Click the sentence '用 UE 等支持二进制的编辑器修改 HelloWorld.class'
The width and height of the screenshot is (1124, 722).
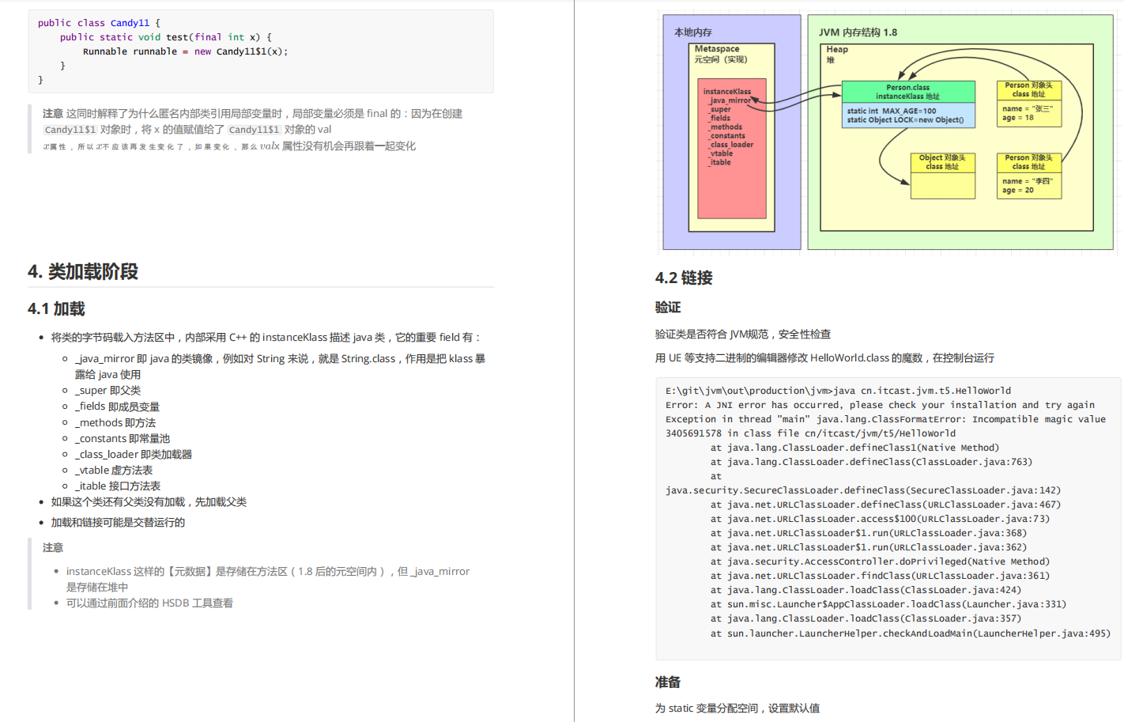pyautogui.click(x=824, y=358)
